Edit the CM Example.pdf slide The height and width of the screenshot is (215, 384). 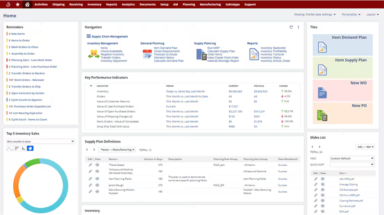click(x=316, y=190)
